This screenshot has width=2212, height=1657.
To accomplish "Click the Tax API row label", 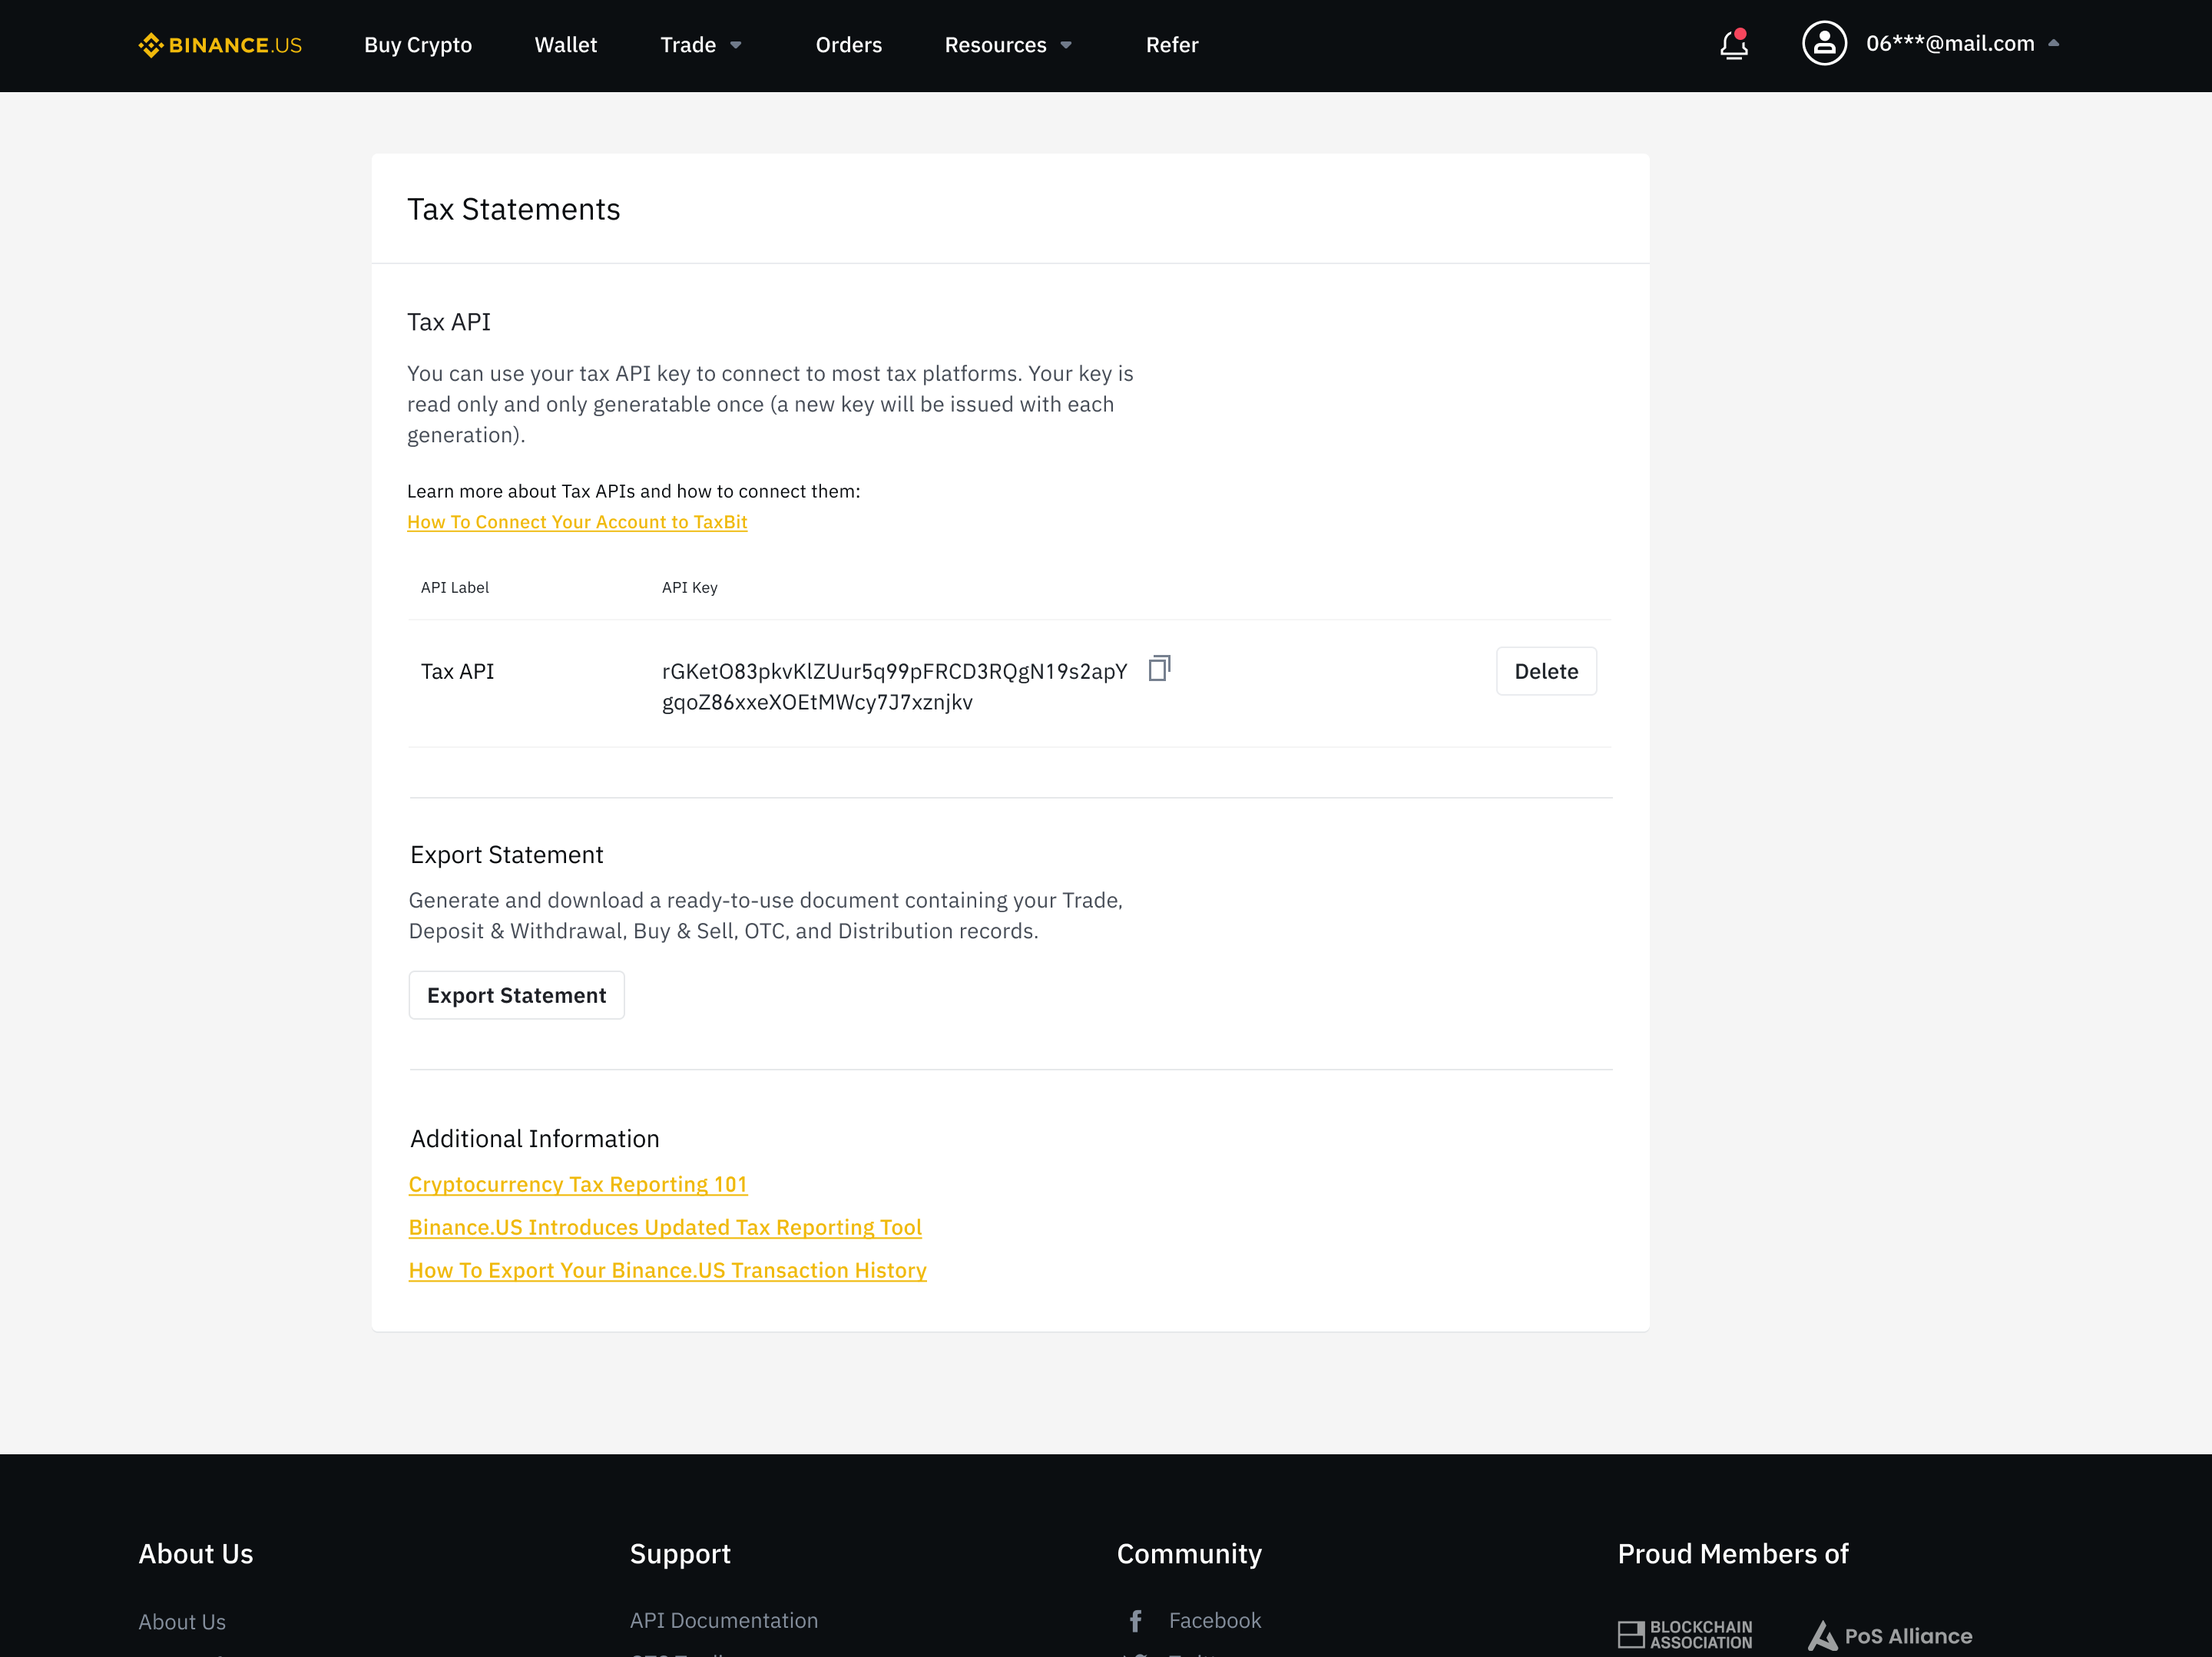I will (x=457, y=671).
